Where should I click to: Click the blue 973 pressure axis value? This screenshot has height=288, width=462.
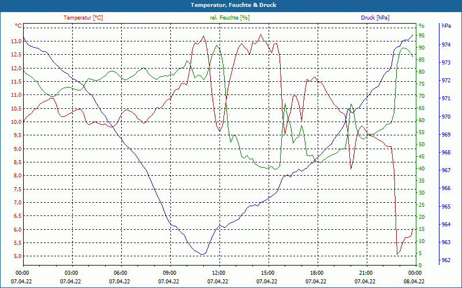point(446,63)
